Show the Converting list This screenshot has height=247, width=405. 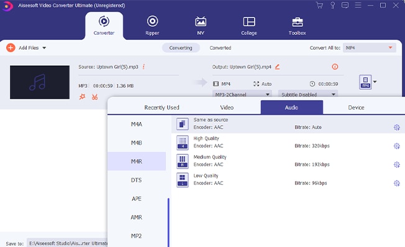(x=181, y=48)
